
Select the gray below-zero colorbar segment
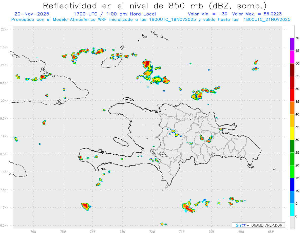pos(292,223)
